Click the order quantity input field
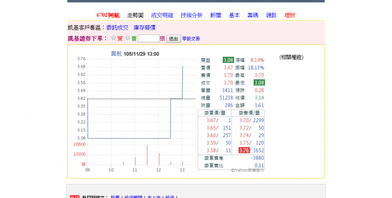The image size is (392, 198). [149, 39]
